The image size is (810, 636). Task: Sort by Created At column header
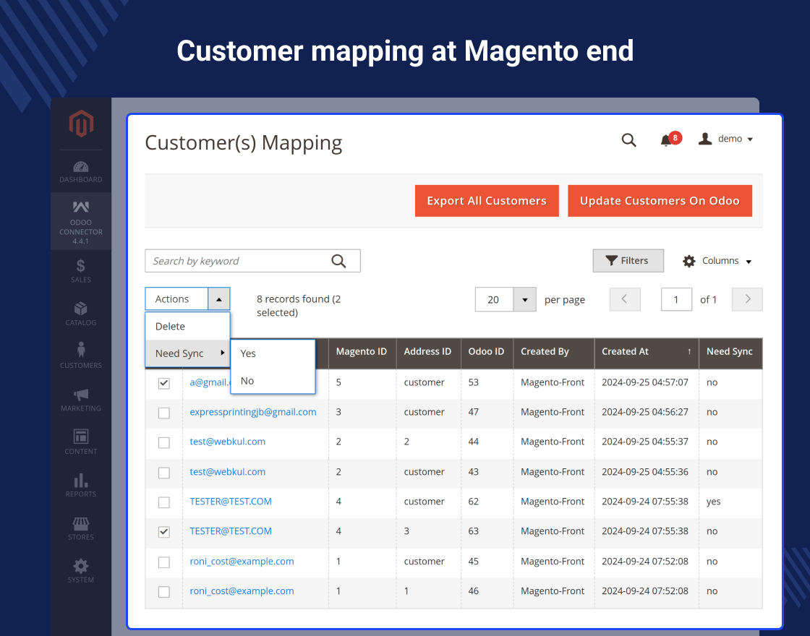(647, 352)
